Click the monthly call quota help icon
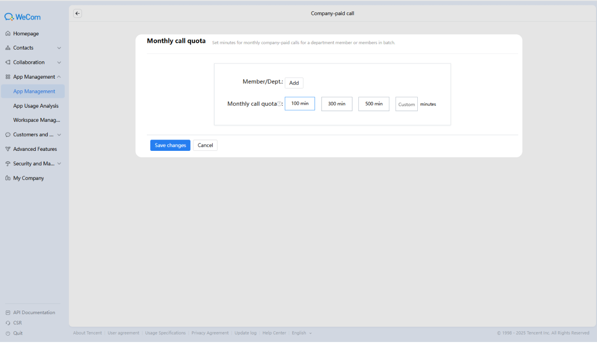Viewport: 597px width, 343px height. pos(279,104)
